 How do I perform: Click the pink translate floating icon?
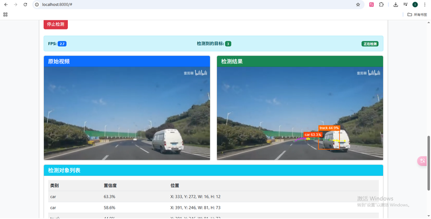point(422,161)
